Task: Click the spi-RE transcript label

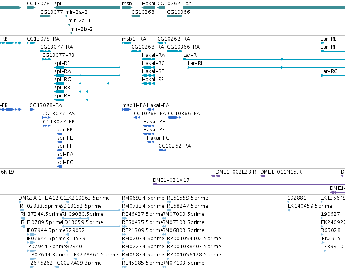Action: 62,96
